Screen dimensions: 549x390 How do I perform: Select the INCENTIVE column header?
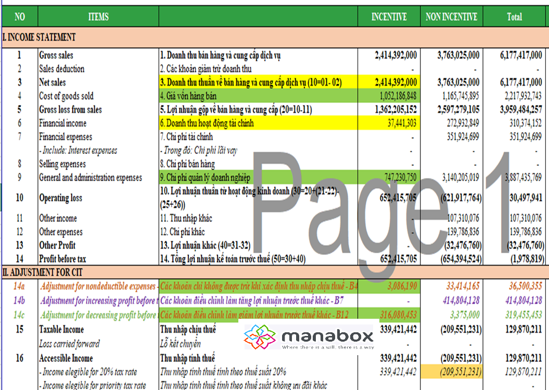pos(389,17)
